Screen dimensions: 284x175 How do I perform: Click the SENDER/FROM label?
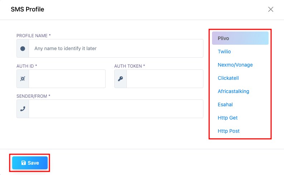33,96
